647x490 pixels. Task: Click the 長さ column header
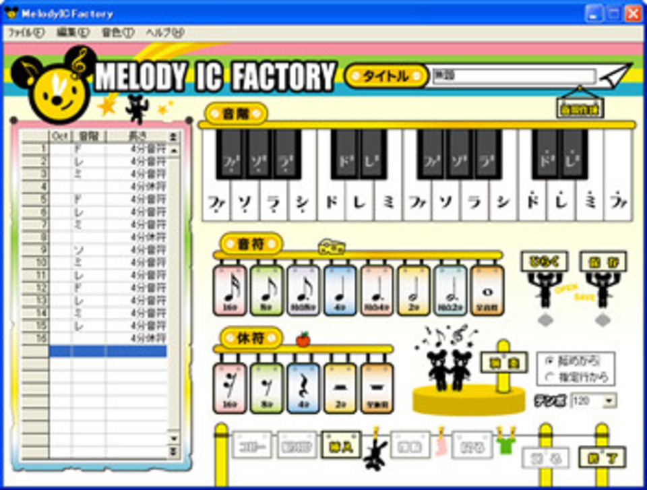tap(137, 136)
